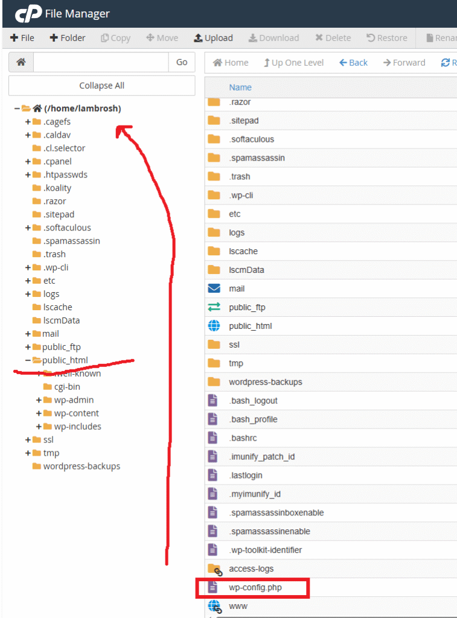Expand the .softaculous folder in tree
457x618 pixels.
(x=28, y=228)
